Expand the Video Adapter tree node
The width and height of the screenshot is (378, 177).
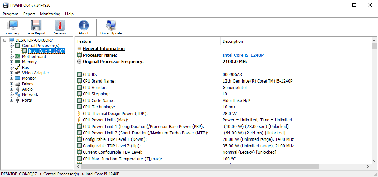click(11, 73)
